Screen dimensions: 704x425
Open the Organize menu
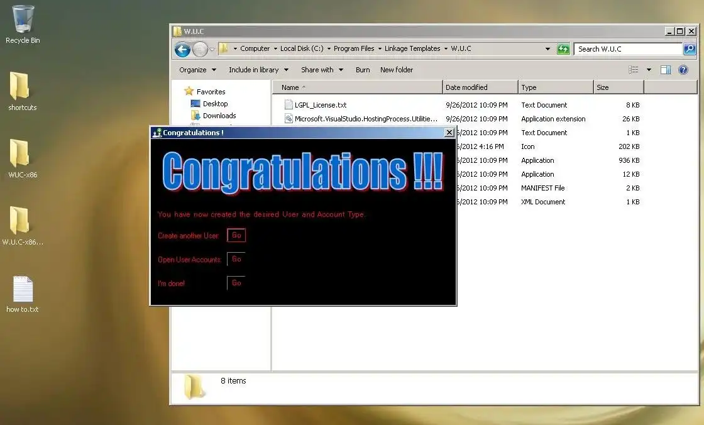197,70
